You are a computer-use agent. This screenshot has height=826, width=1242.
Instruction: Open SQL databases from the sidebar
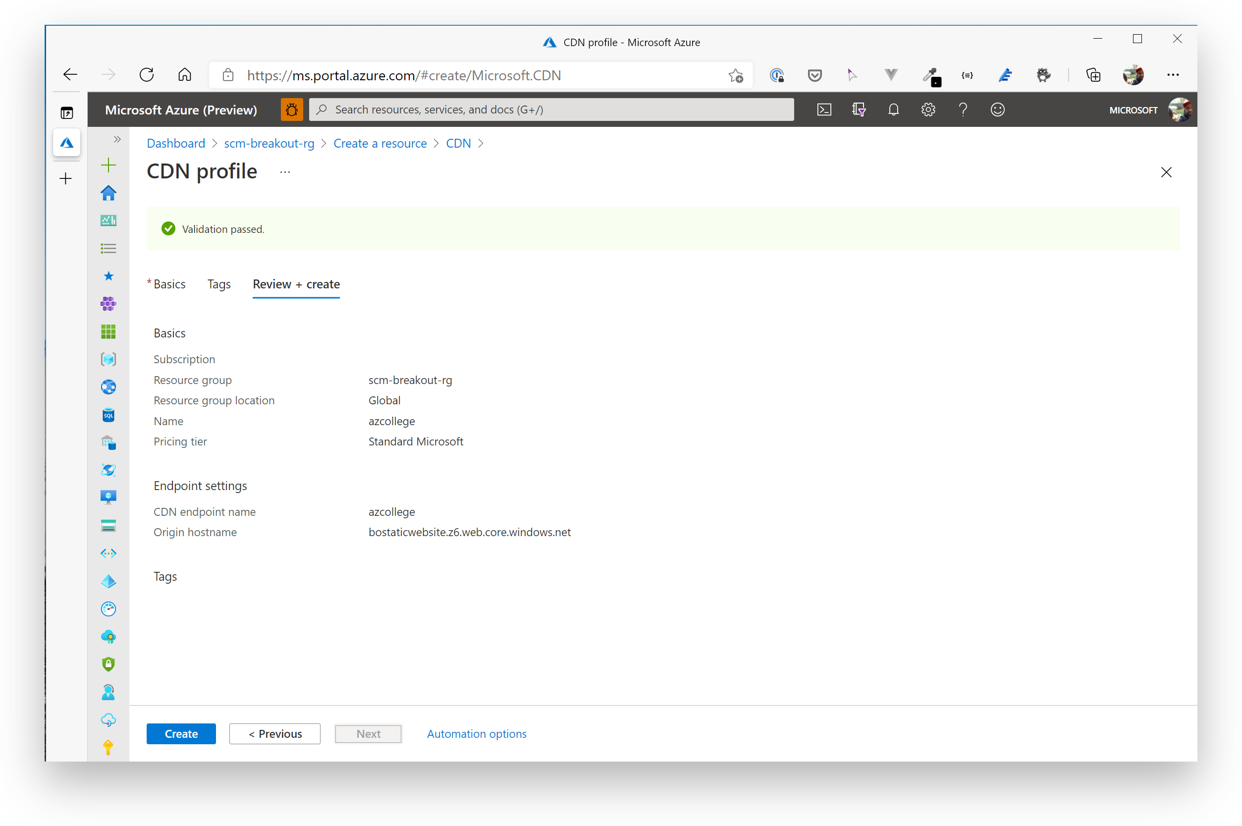click(x=108, y=415)
